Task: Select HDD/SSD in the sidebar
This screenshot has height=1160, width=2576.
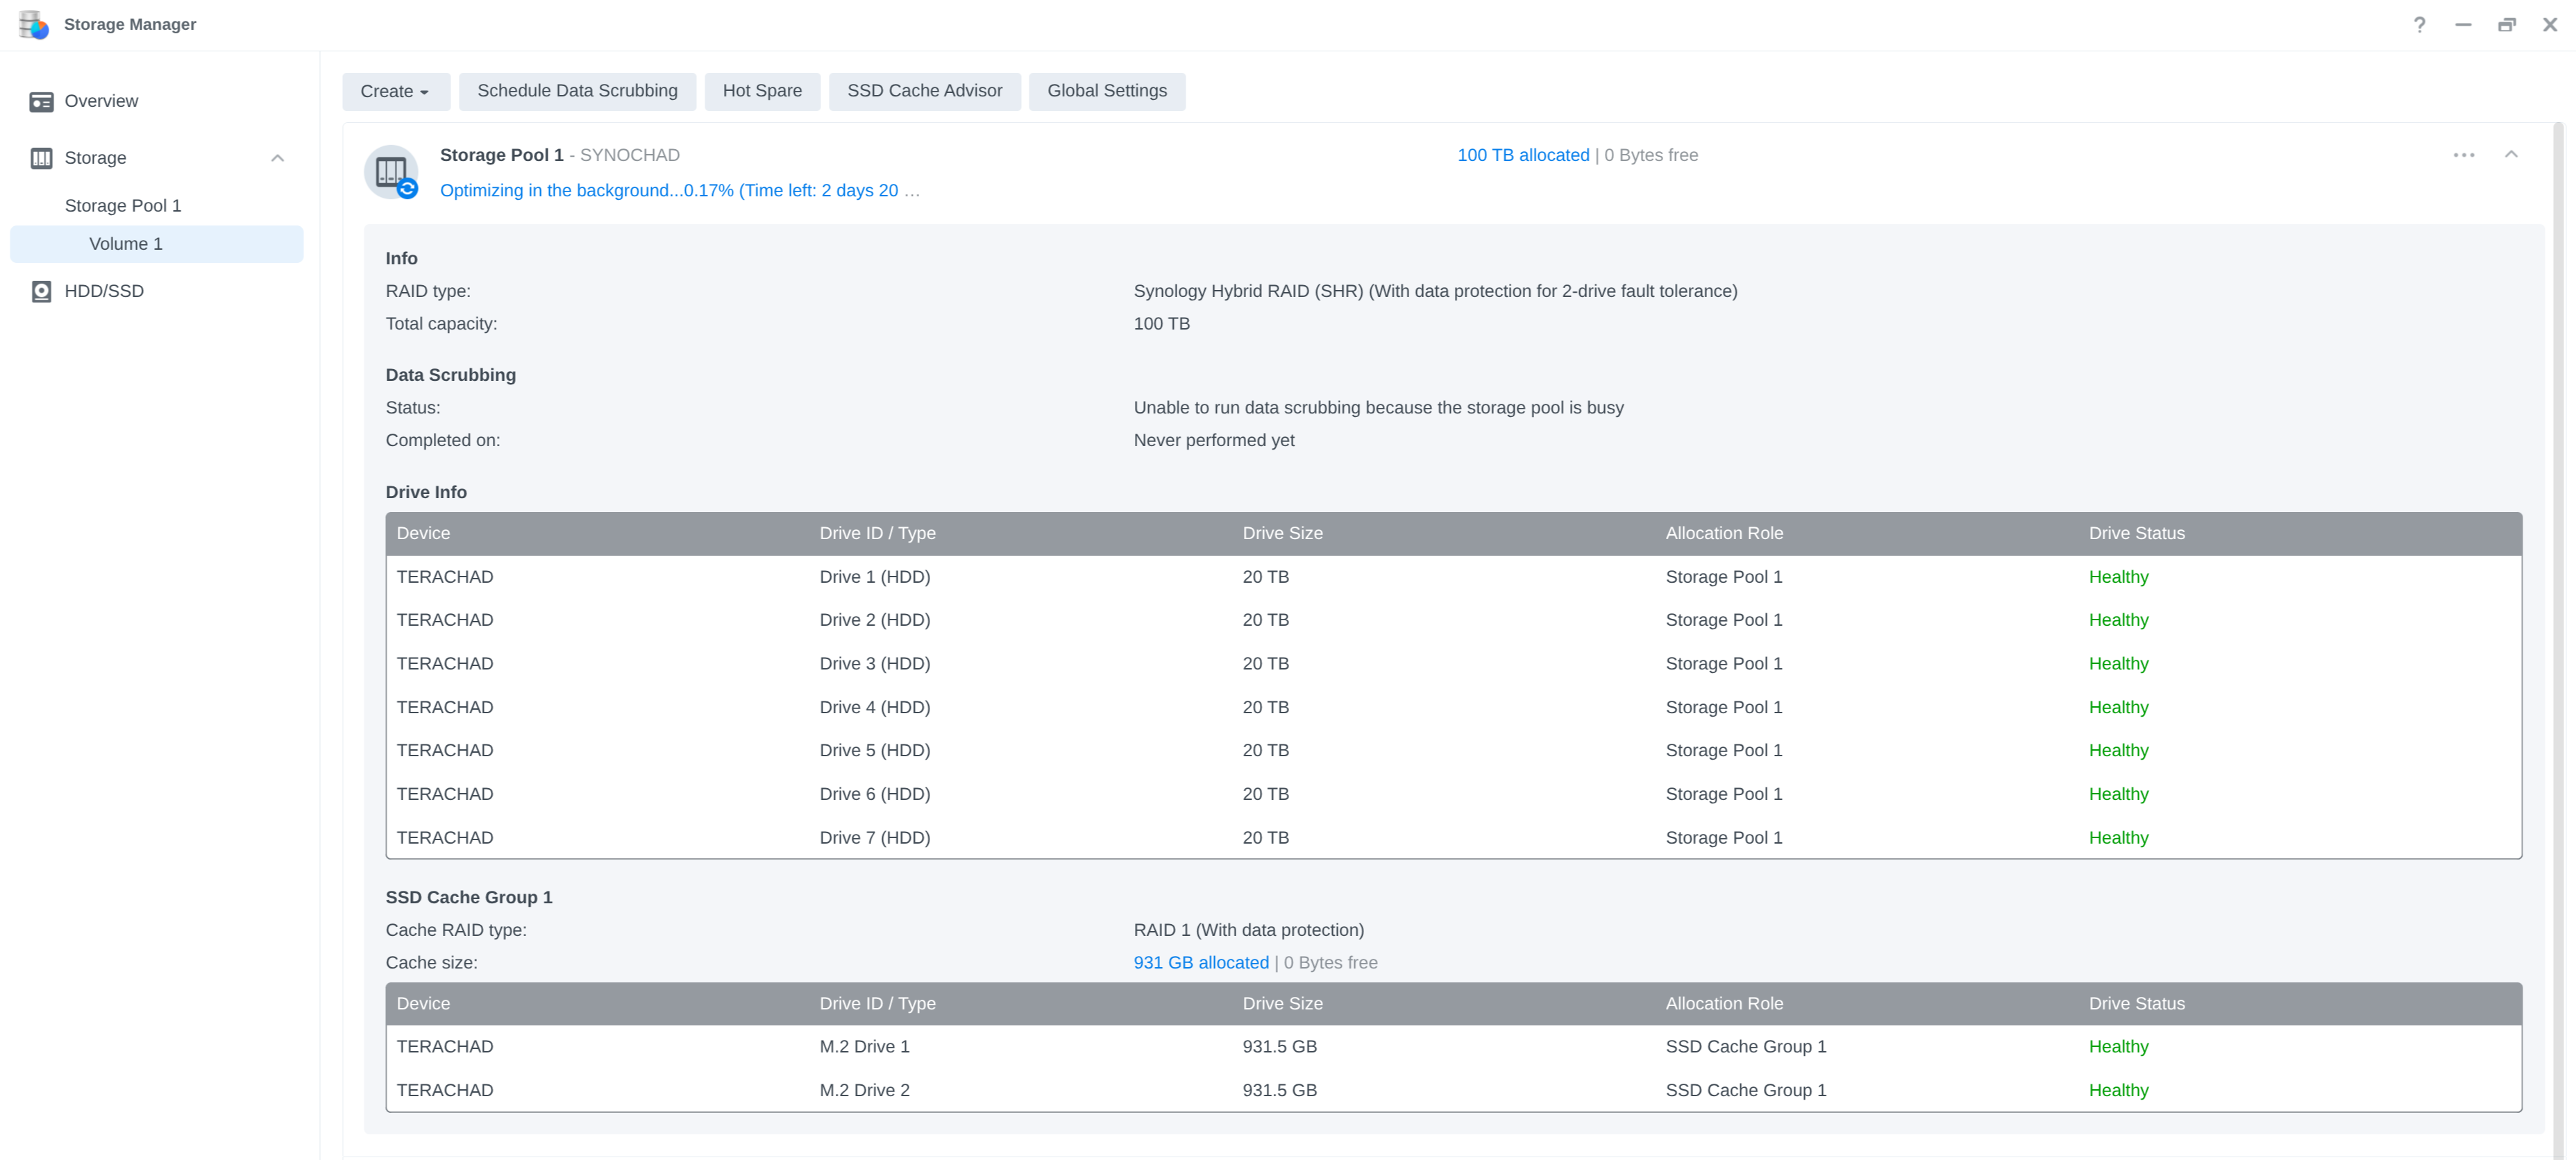Action: tap(157, 291)
